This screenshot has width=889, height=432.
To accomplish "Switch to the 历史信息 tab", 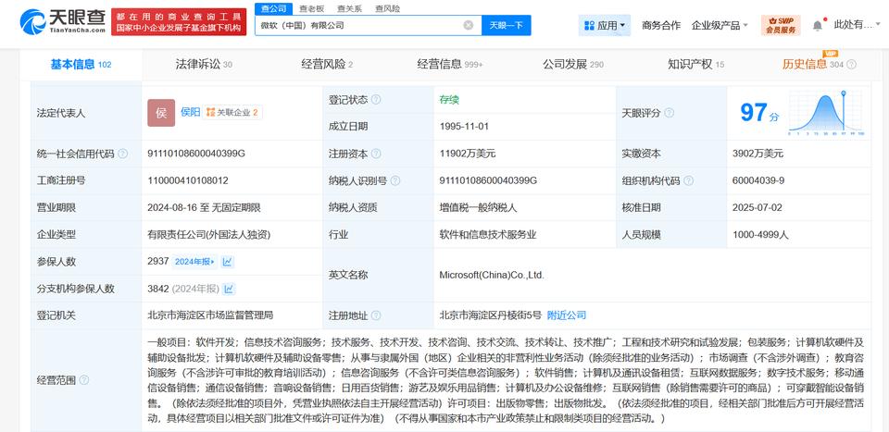I will (812, 65).
